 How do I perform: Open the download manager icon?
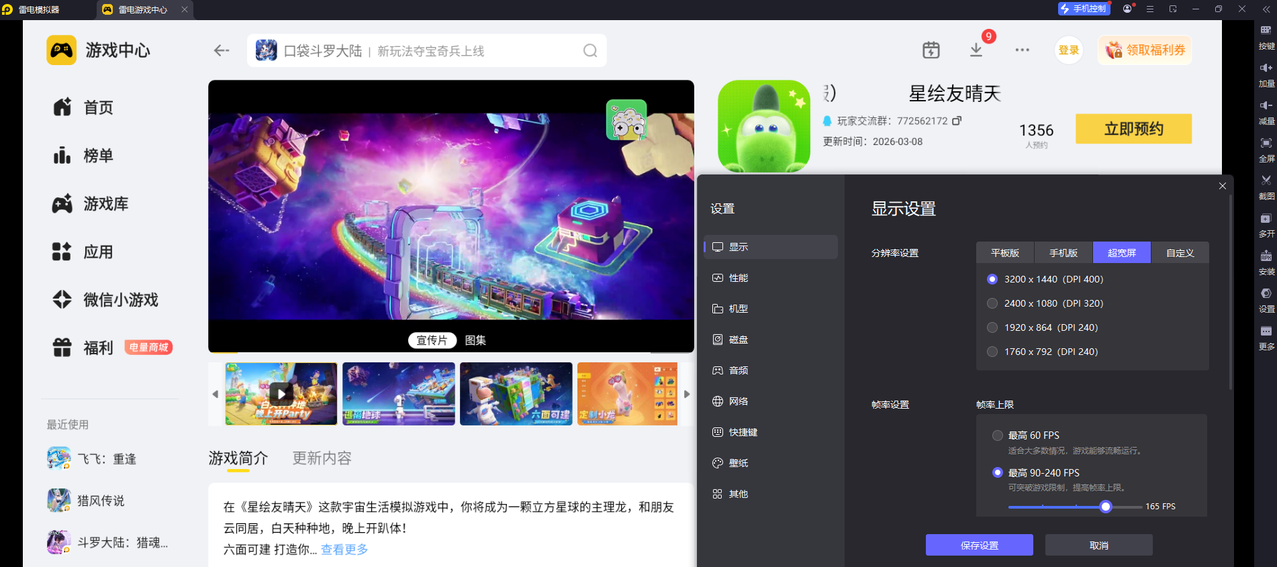pyautogui.click(x=976, y=50)
